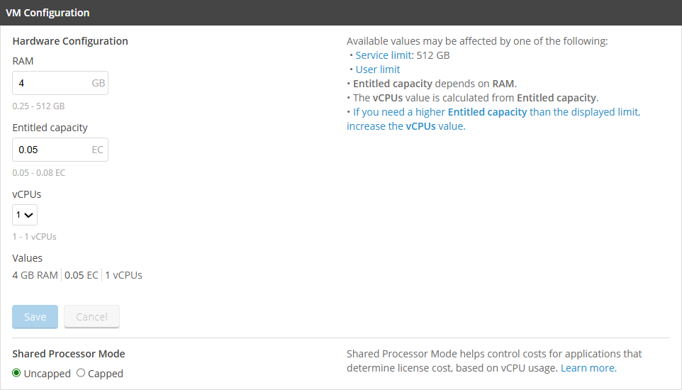
Task: Click the Entitled capacity input field
Action: click(51, 150)
